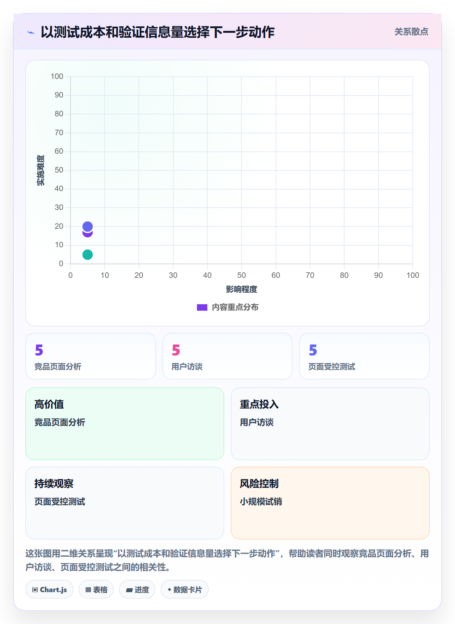Select the 高价值 quadrant card
The image size is (455, 624).
(x=125, y=424)
